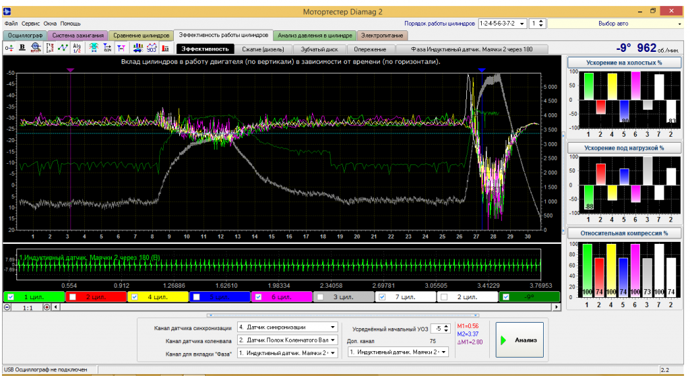Switch to Анализ давления в цилиндре tab
The image size is (690, 376).
pyautogui.click(x=315, y=36)
